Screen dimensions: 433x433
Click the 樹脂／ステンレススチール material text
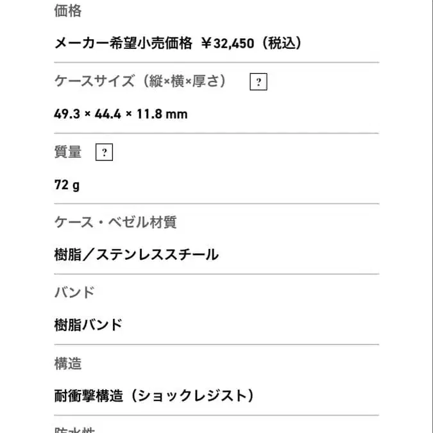click(137, 255)
